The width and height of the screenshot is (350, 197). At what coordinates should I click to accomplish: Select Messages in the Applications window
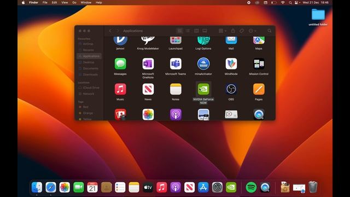120,64
